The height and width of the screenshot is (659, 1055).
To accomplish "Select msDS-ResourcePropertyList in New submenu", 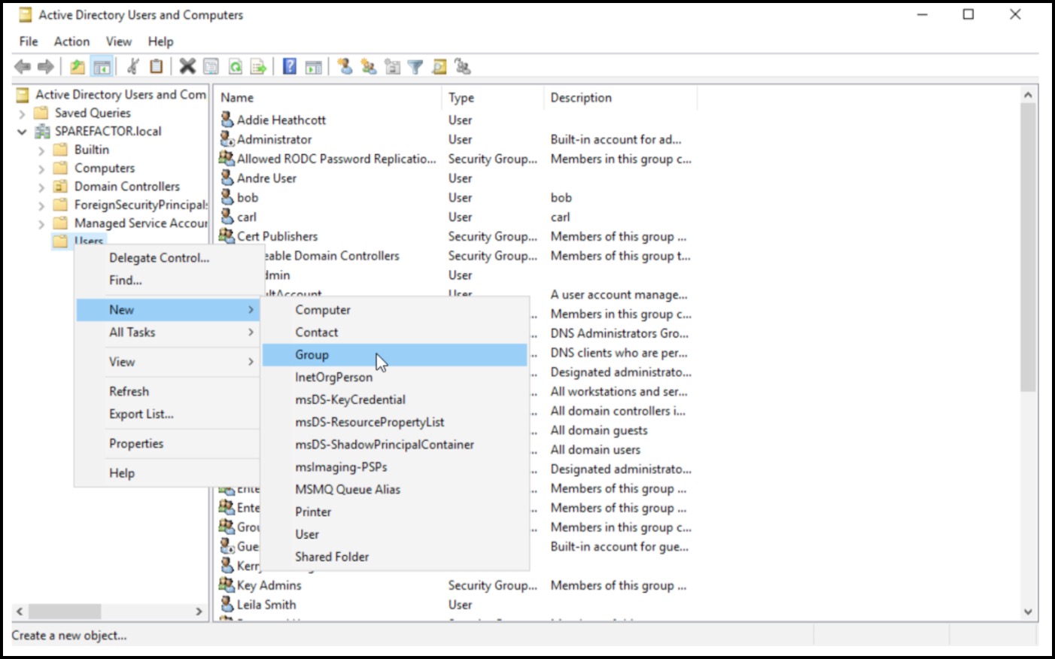I will (x=394, y=422).
